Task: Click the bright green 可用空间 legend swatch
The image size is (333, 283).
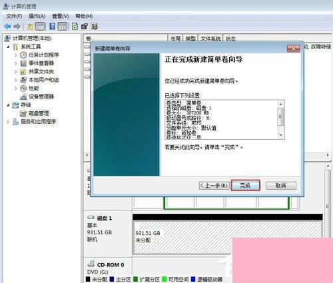Action: (x=165, y=279)
